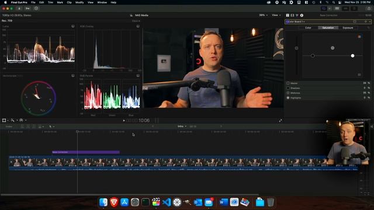The width and height of the screenshot is (374, 210).
Task: Open the Modify menu
Action: pos(79,2)
